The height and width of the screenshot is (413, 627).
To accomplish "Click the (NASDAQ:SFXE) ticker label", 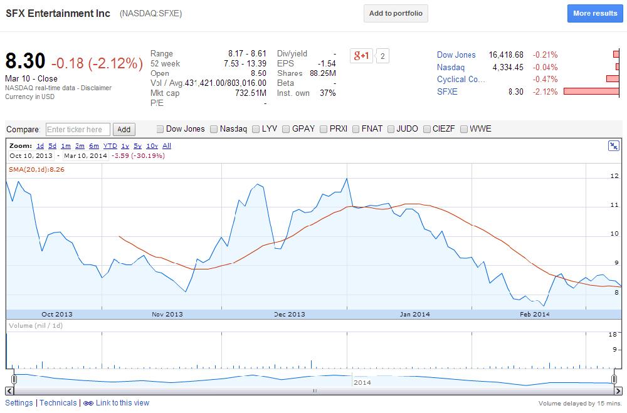I will tap(150, 14).
